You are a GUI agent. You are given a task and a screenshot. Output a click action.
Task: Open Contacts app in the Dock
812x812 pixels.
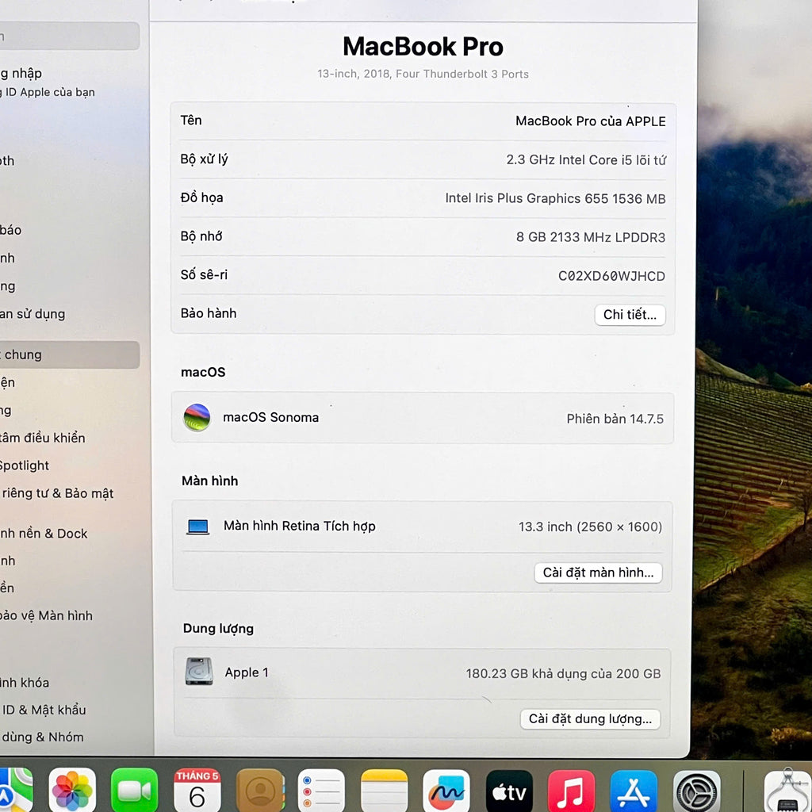pos(259,791)
